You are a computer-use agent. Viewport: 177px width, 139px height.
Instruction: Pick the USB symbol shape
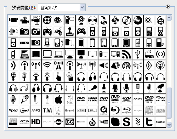[x=138, y=54]
